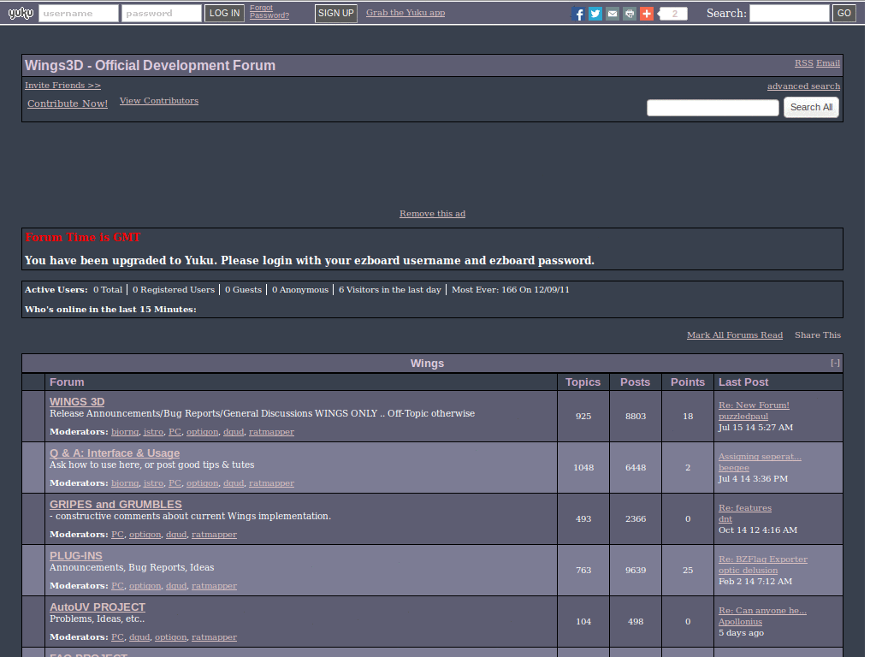This screenshot has height=657, width=876.
Task: Click the Forum Time is GMT notice
Action: pyautogui.click(x=83, y=238)
